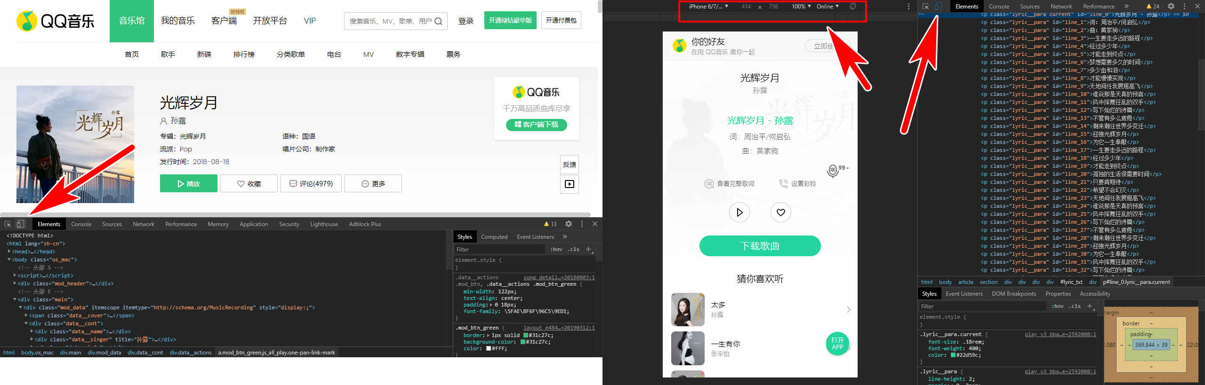Image resolution: width=1205 pixels, height=385 pixels.
Task: Click the inspect-element icon in the mobile-view DevTools
Action: [x=925, y=6]
